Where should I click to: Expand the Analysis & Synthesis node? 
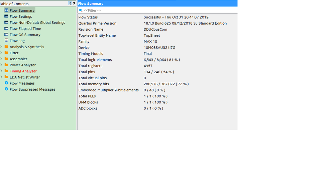point(1,47)
